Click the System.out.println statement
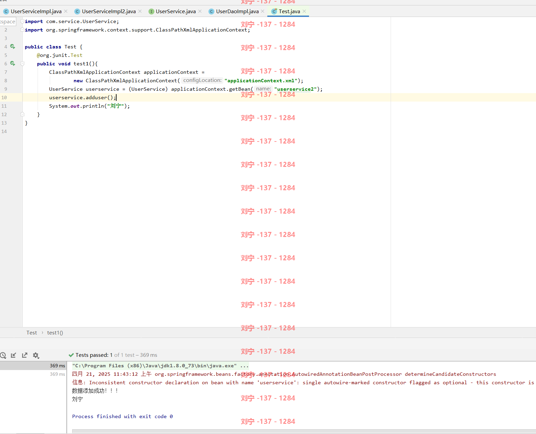 click(89, 106)
